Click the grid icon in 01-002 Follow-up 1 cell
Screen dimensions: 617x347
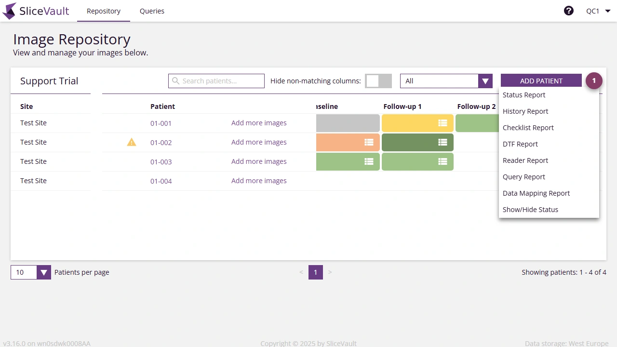443,142
